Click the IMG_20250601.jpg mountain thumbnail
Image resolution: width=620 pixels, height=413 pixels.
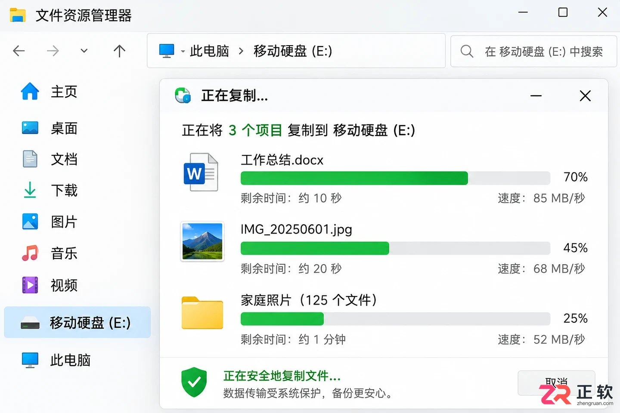(202, 241)
